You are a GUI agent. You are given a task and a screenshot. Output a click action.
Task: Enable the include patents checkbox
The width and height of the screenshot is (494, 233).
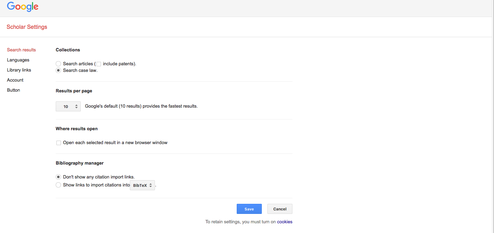(x=99, y=64)
